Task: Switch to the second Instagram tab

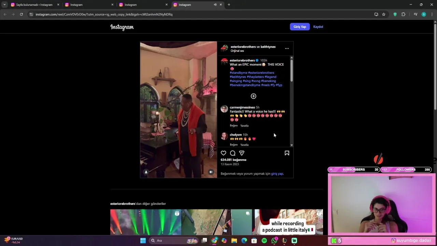Action: click(x=89, y=4)
